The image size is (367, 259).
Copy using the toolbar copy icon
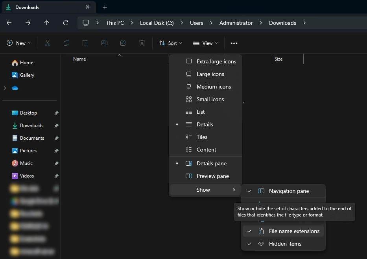tap(66, 43)
